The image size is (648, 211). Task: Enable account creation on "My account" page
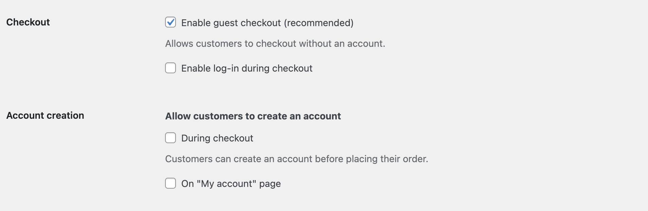[170, 184]
